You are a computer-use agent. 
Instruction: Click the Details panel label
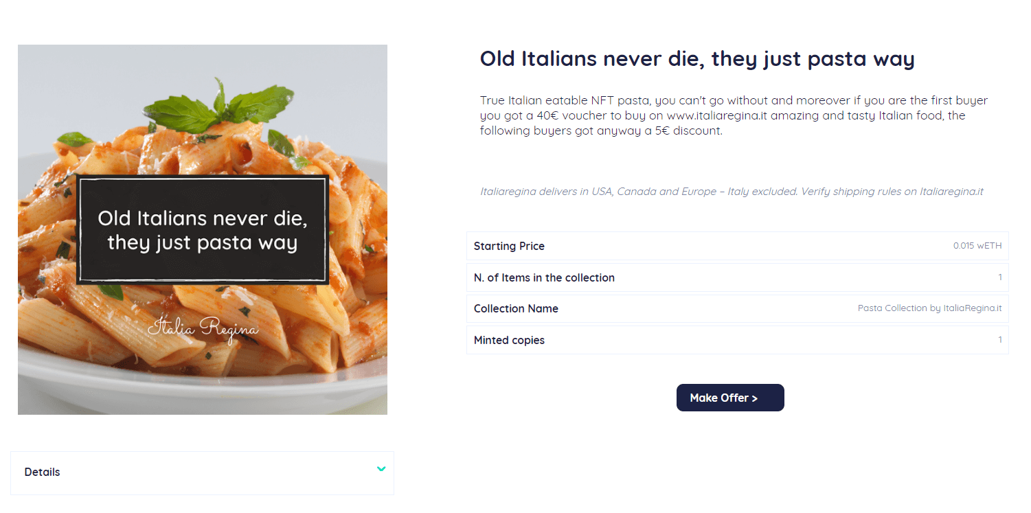pos(43,472)
